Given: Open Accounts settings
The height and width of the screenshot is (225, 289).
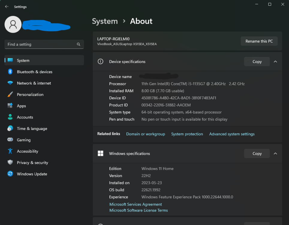Looking at the screenshot, I should click(x=25, y=117).
